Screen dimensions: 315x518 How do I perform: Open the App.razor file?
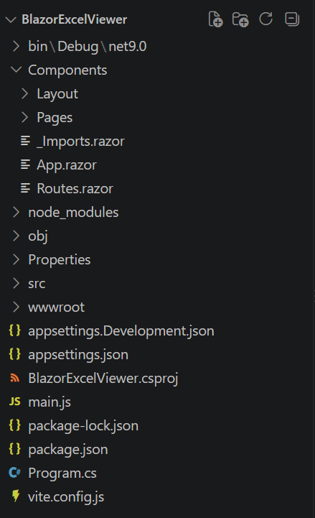tap(67, 165)
